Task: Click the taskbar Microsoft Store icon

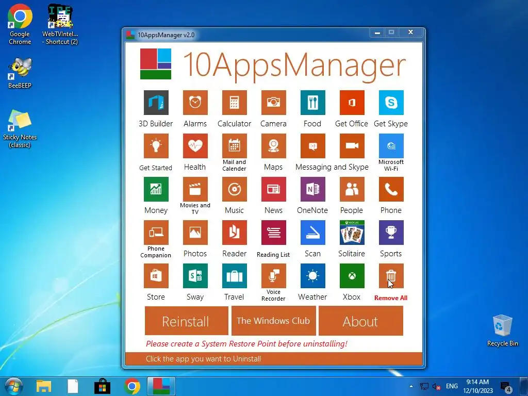Action: (103, 386)
